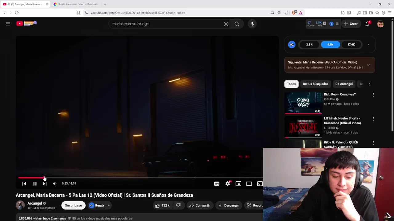Pause the video
This screenshot has width=394, height=221.
click(35, 184)
